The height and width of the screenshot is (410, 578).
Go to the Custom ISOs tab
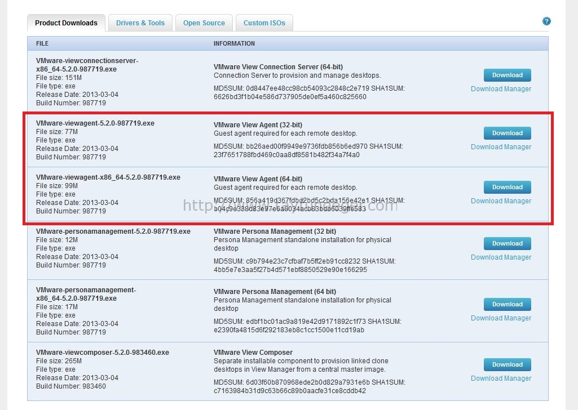[x=264, y=23]
